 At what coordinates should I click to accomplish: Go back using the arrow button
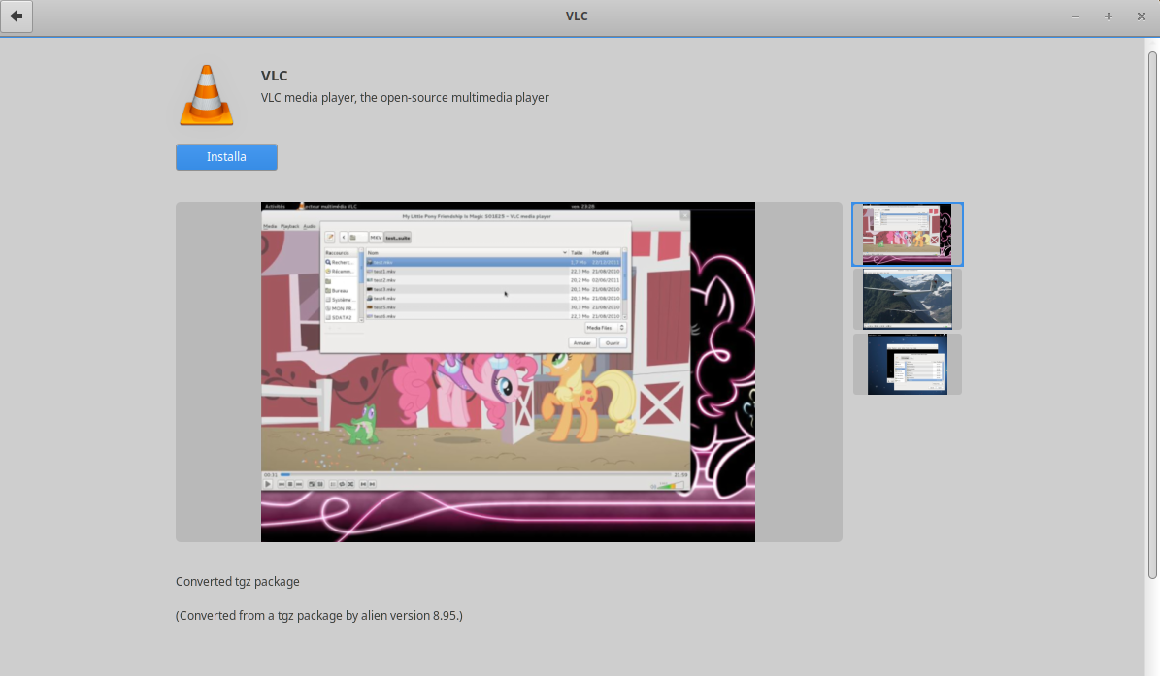[x=17, y=16]
